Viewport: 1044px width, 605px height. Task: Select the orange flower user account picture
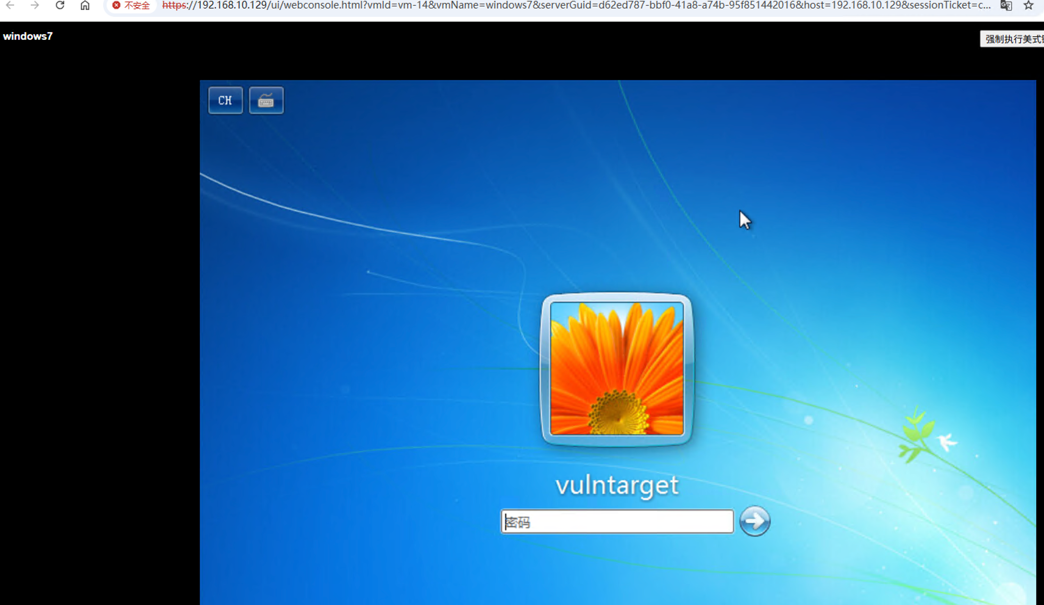(x=616, y=368)
